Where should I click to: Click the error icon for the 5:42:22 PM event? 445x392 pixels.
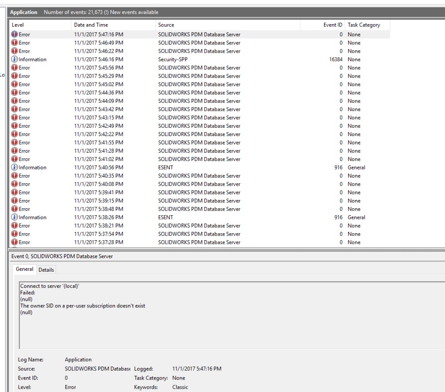point(14,134)
